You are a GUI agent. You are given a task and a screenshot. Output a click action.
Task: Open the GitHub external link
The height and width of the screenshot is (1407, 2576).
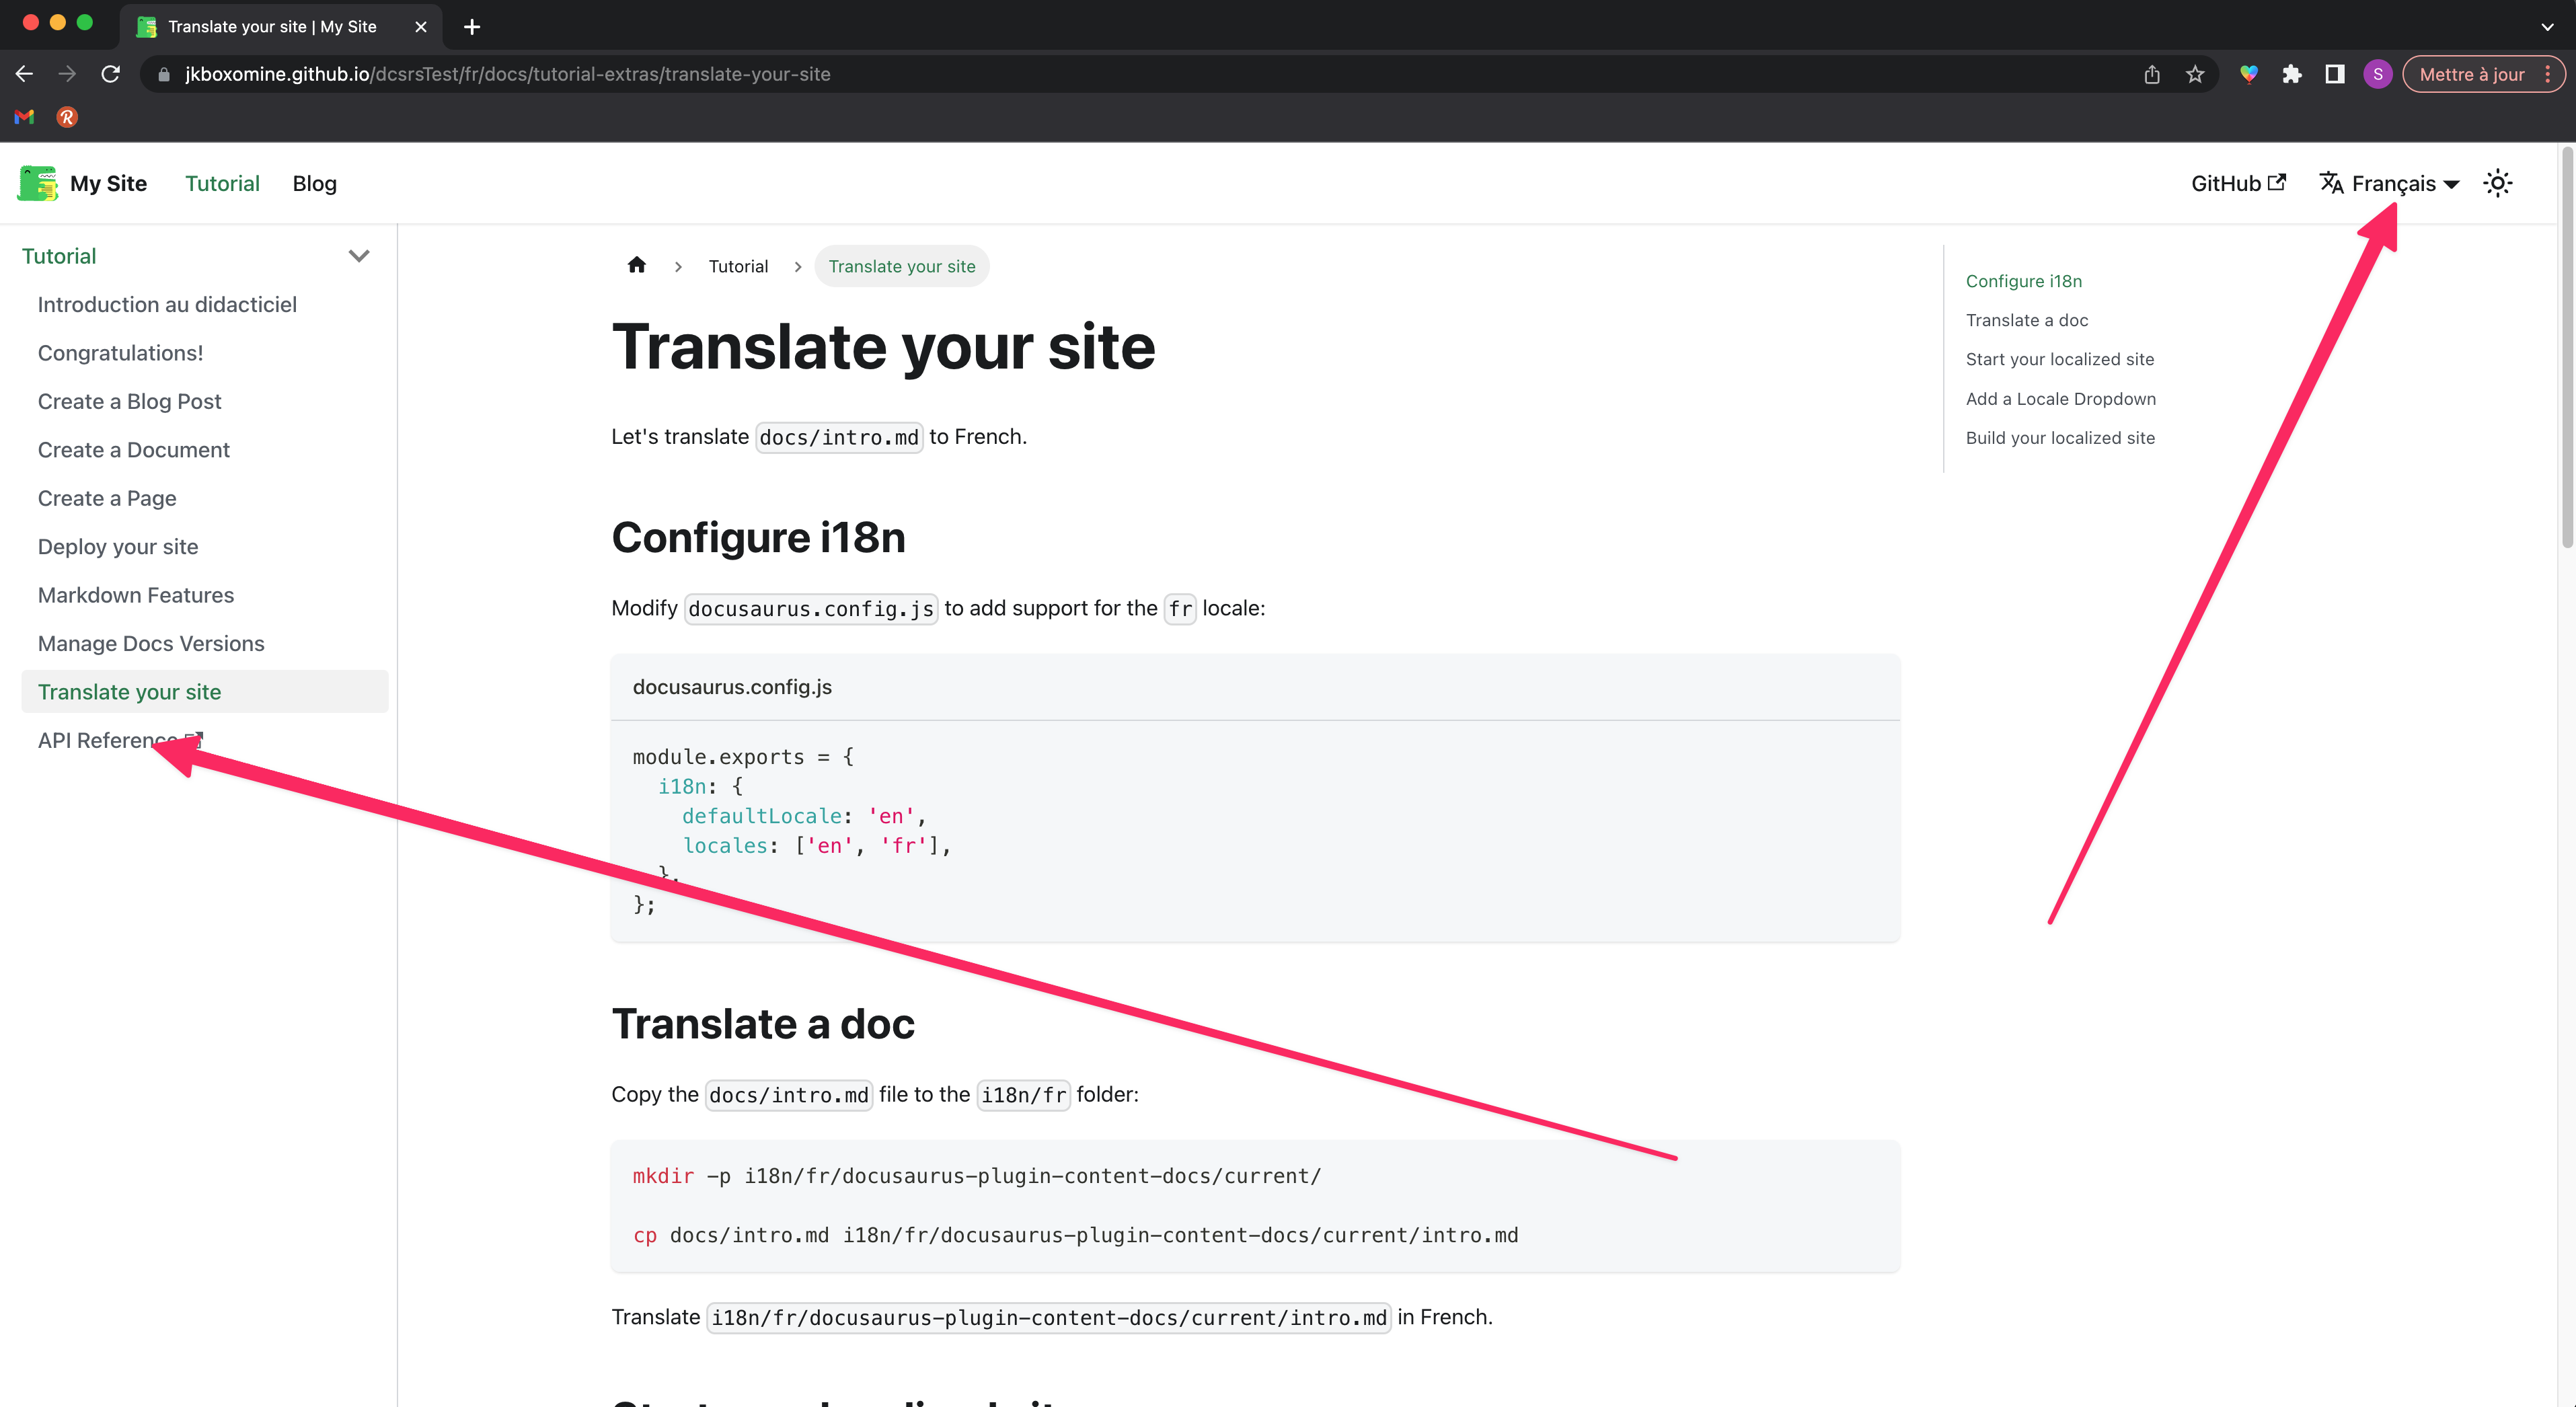(2238, 183)
